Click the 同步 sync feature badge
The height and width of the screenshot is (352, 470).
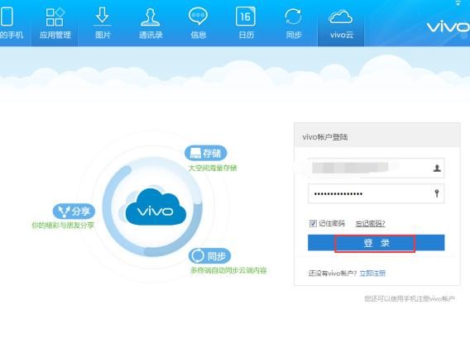(209, 256)
